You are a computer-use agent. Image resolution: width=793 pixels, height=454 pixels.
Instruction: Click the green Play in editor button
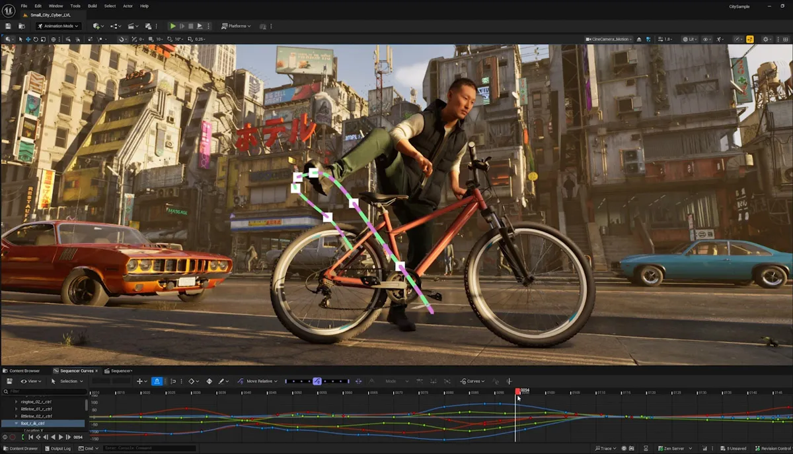coord(173,26)
